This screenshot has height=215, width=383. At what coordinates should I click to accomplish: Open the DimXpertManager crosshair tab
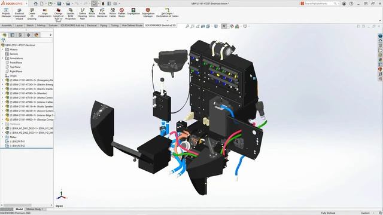click(28, 35)
